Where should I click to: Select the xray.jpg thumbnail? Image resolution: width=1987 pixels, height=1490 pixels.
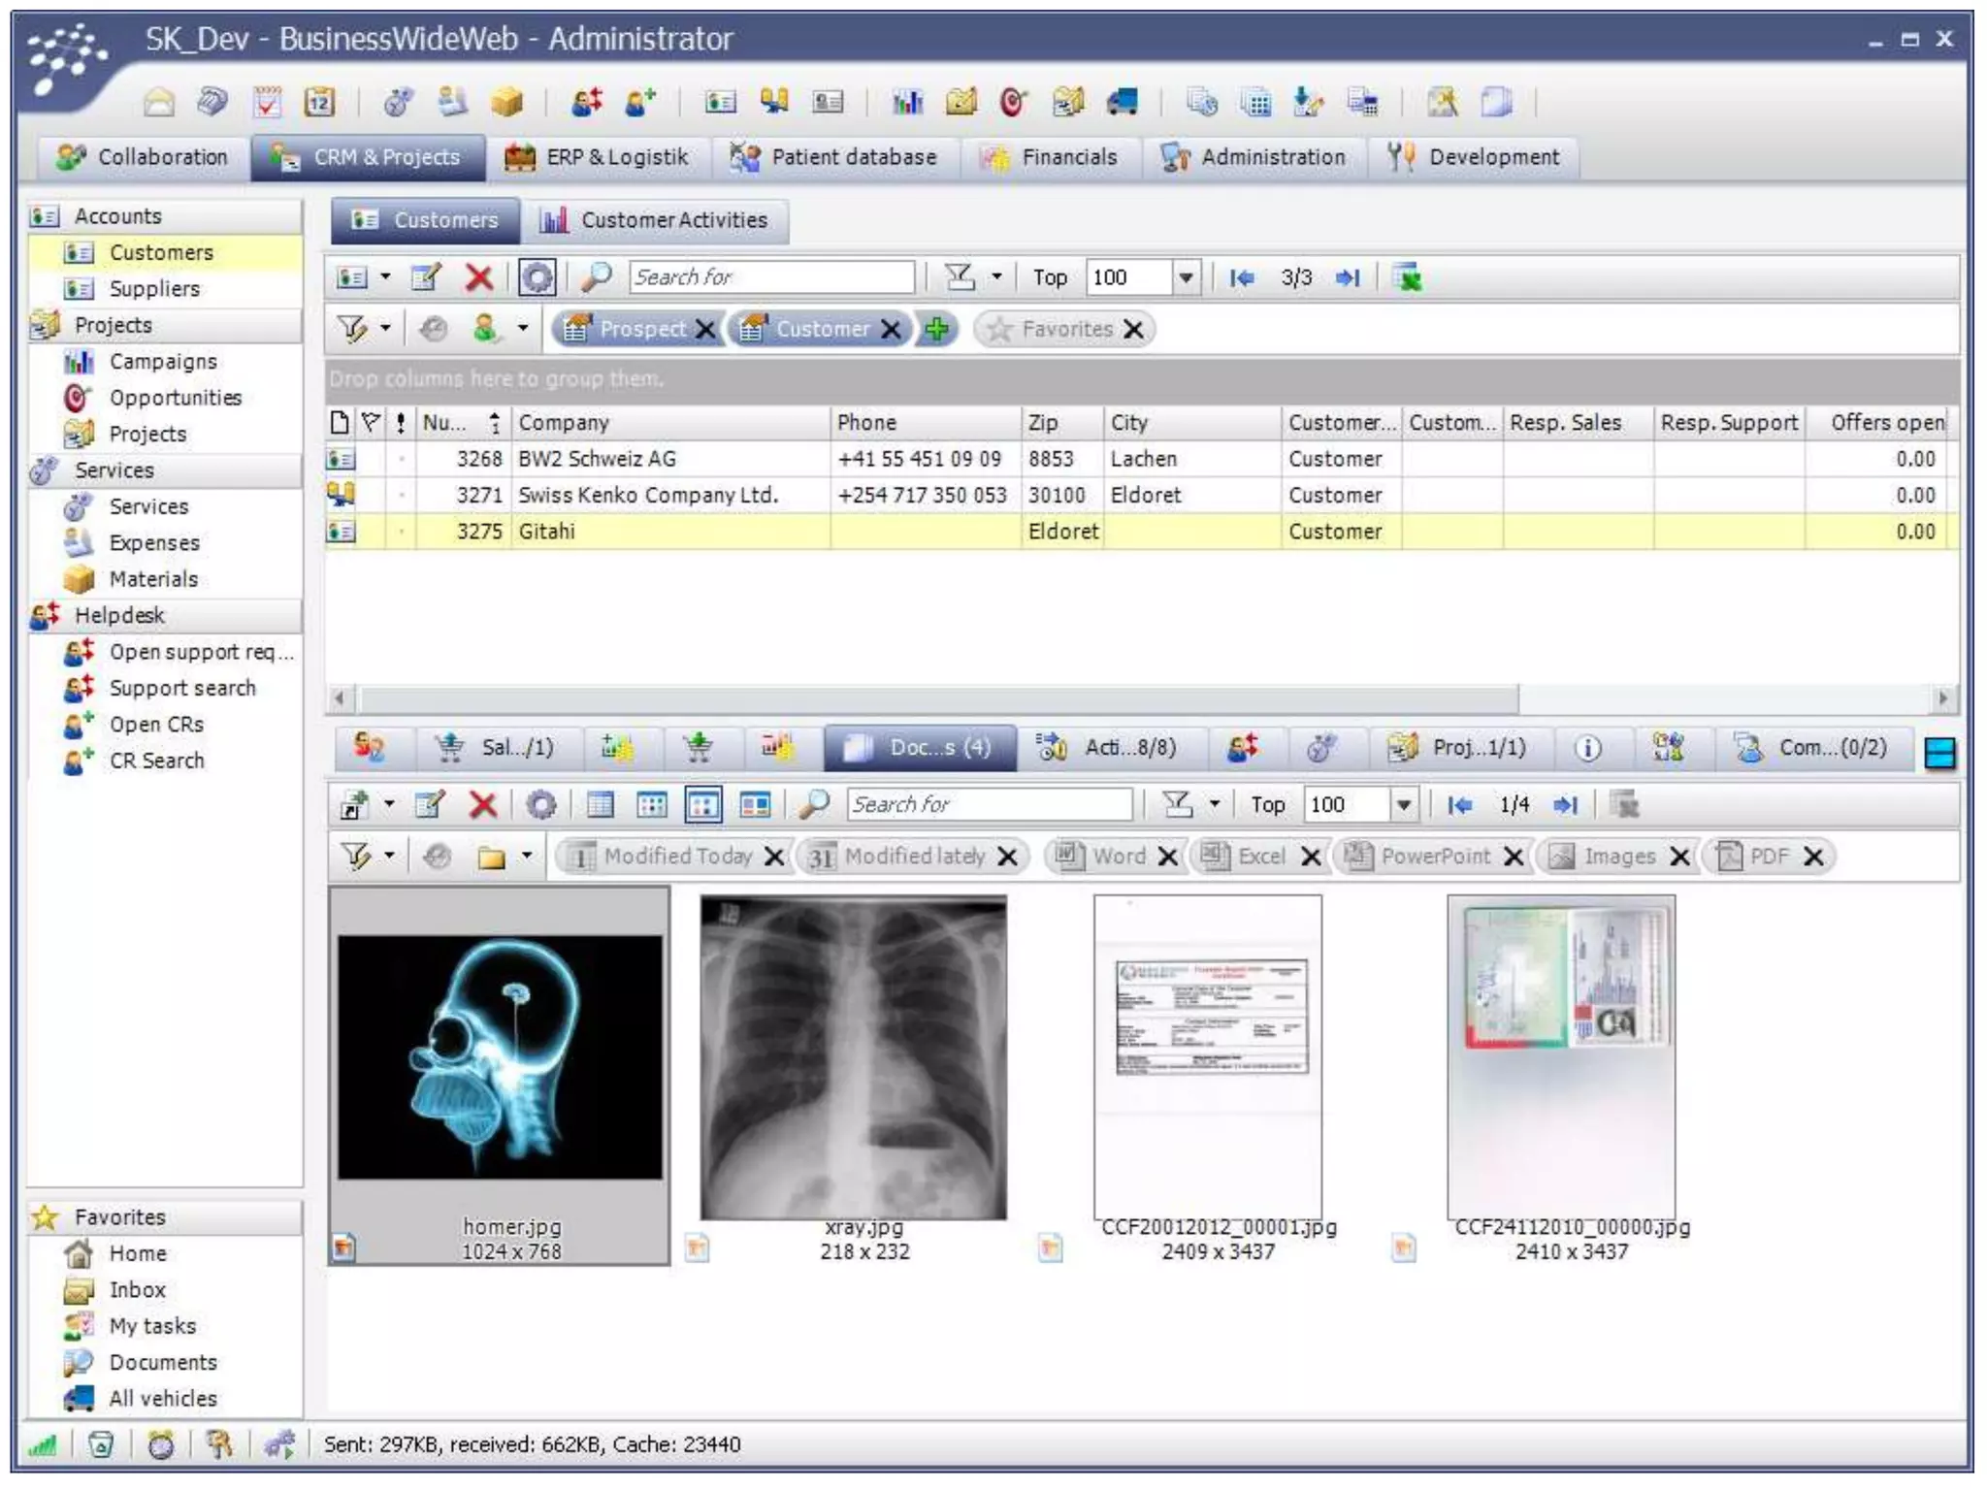click(x=854, y=1057)
